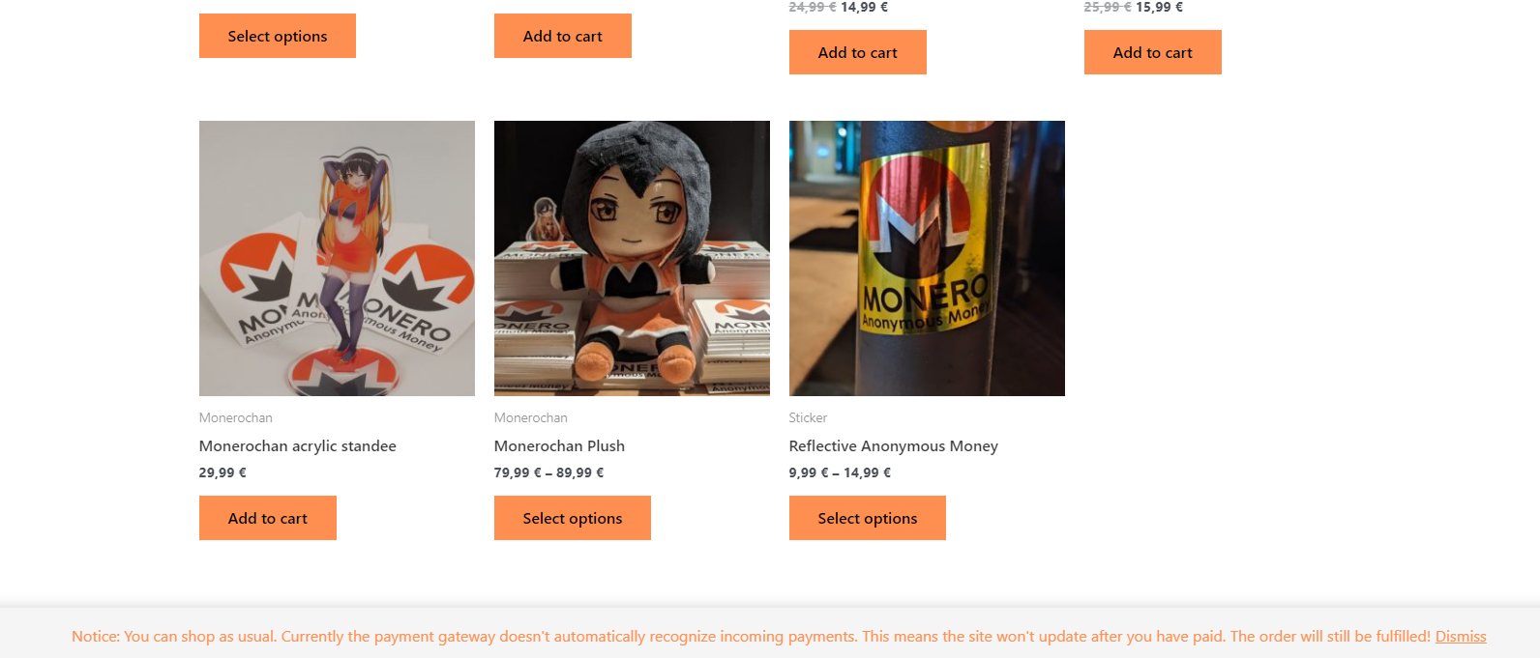Open the Sticker category link

point(808,417)
